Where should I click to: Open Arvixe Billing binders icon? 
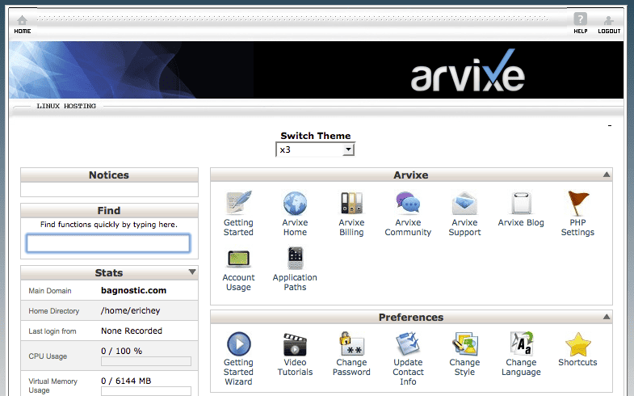tap(351, 204)
